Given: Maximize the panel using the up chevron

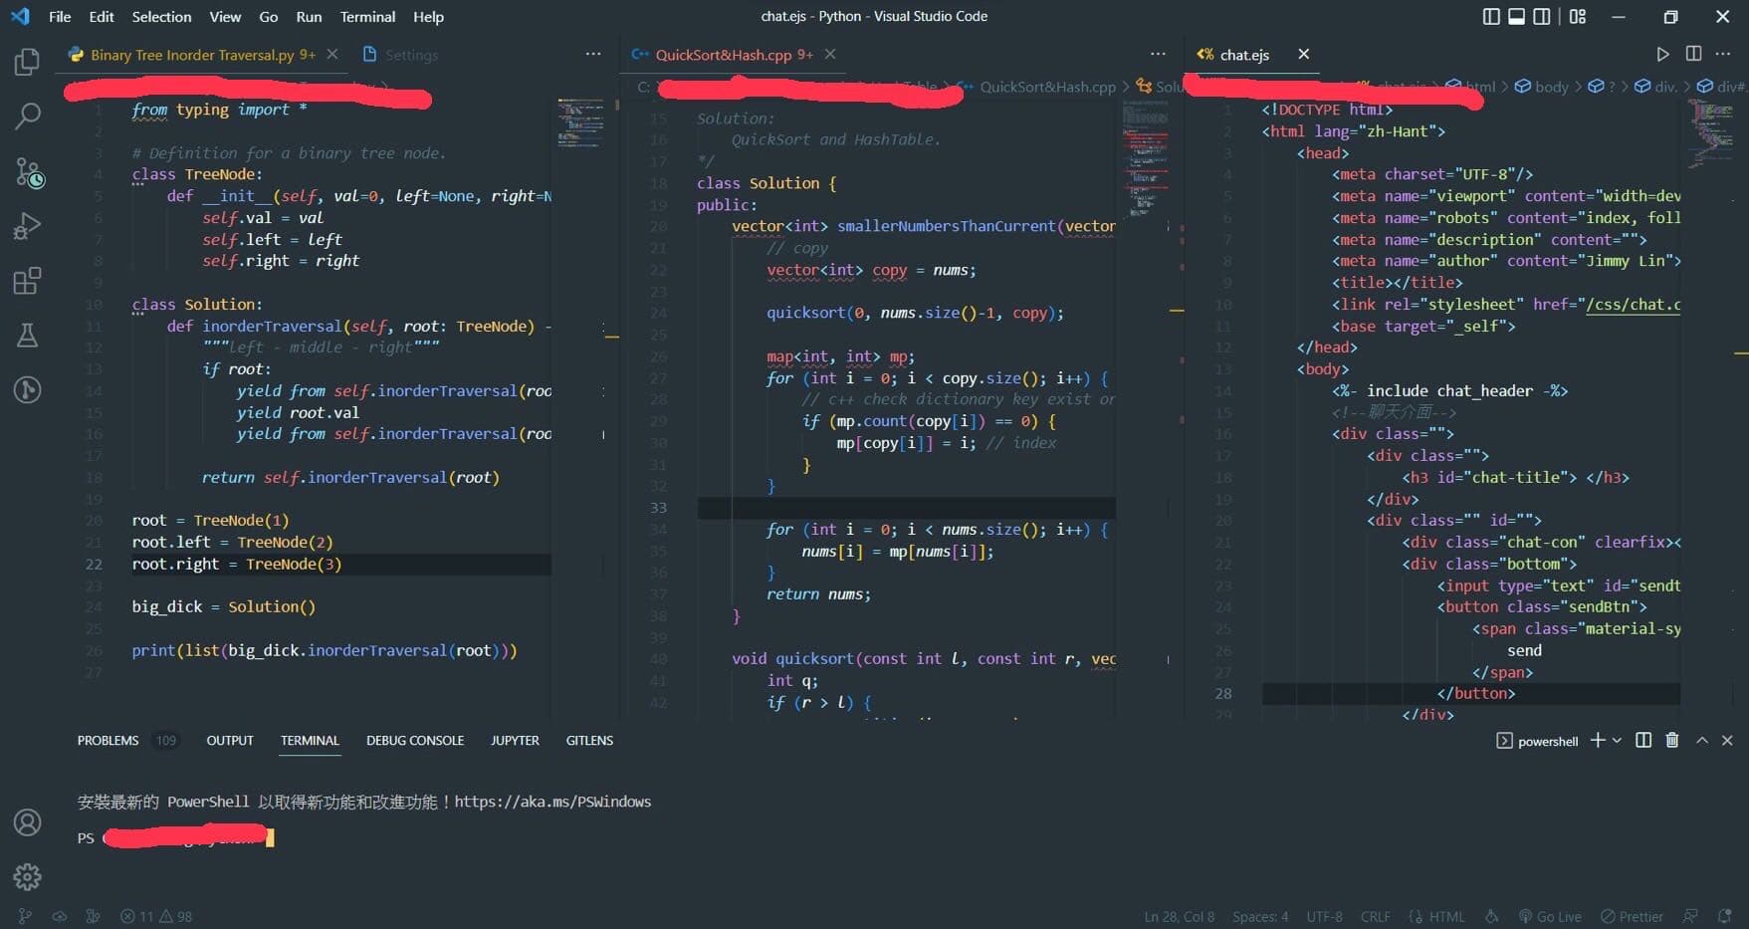Looking at the screenshot, I should point(1702,740).
